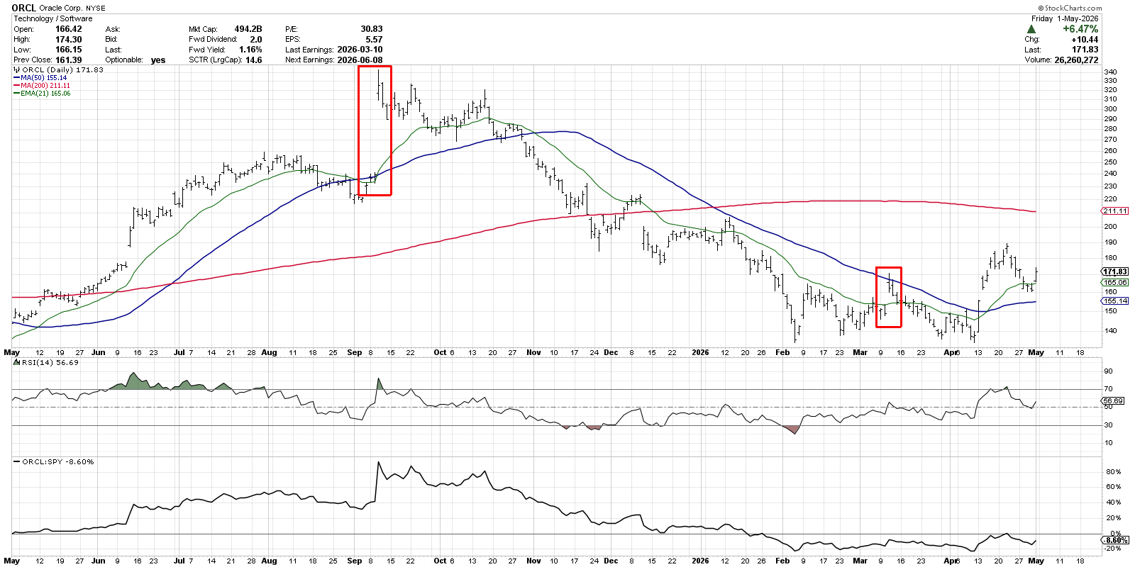Click the blue MA(50) legend line swatch

tap(16, 78)
